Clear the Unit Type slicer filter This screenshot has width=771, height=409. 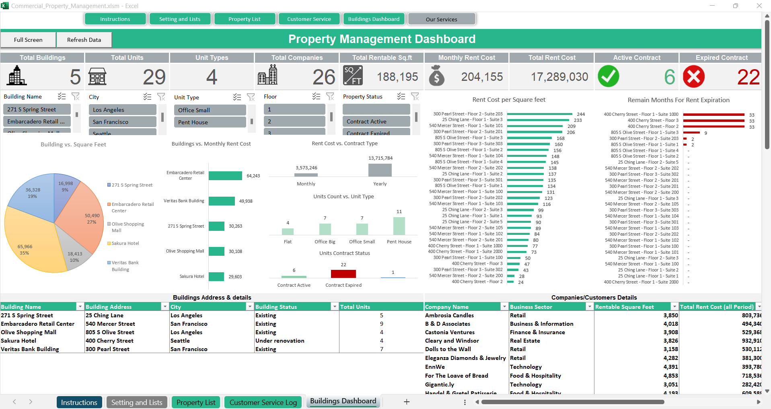coord(251,97)
